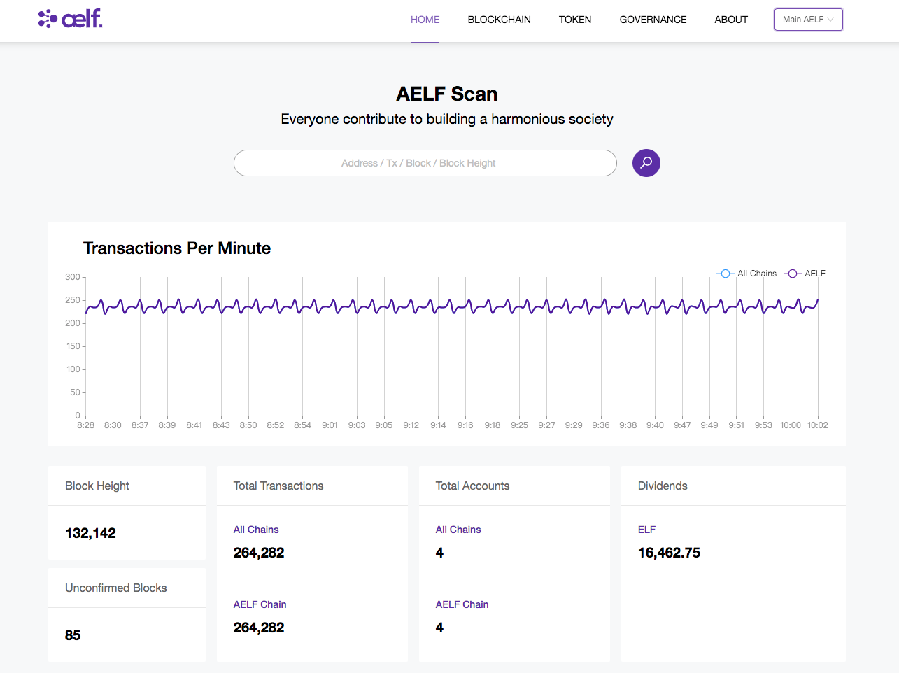899x673 pixels.
Task: Go to the ABOUT page
Action: point(731,20)
